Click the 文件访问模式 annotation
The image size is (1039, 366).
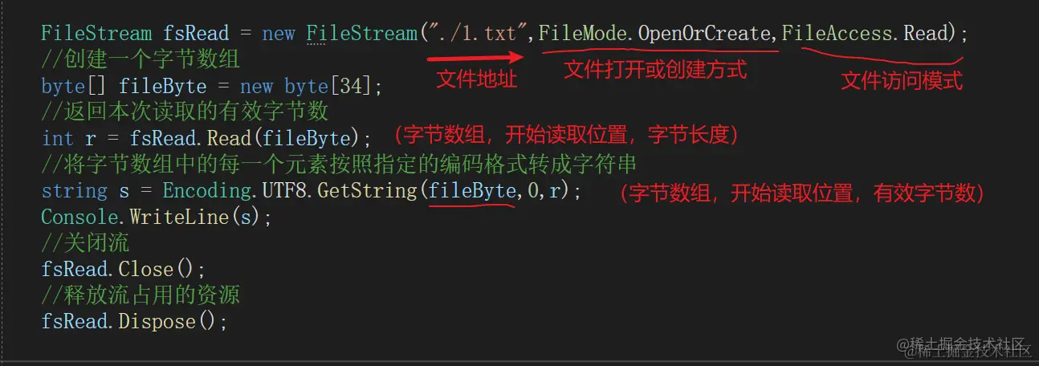[x=901, y=81]
